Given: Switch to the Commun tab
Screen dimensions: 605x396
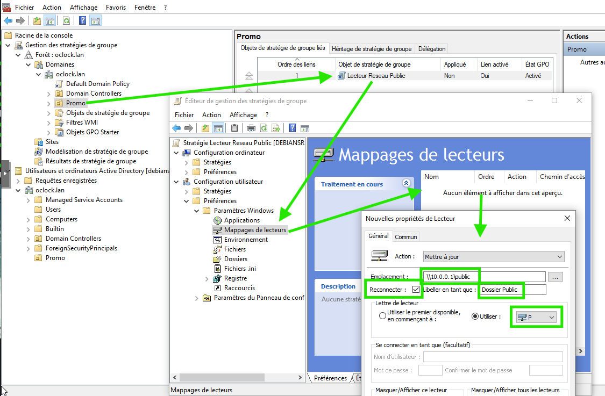Looking at the screenshot, I should coord(405,236).
